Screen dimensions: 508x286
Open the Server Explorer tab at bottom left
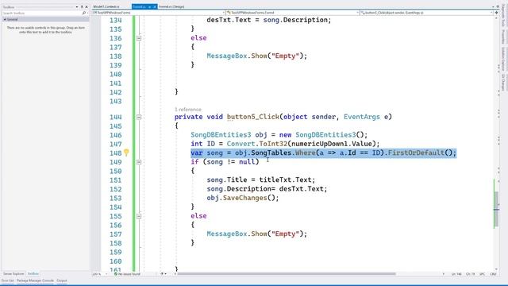click(x=13, y=273)
